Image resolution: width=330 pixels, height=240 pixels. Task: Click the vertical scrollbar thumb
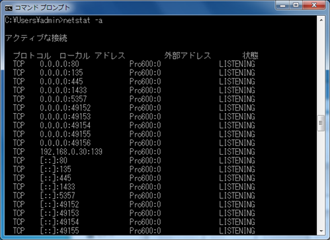pyautogui.click(x=321, y=123)
